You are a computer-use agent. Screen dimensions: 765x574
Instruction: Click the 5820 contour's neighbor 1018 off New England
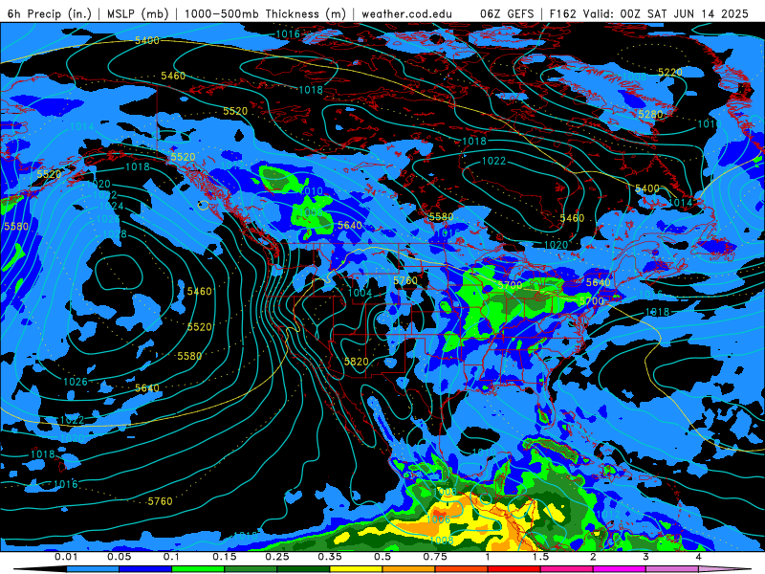point(657,312)
